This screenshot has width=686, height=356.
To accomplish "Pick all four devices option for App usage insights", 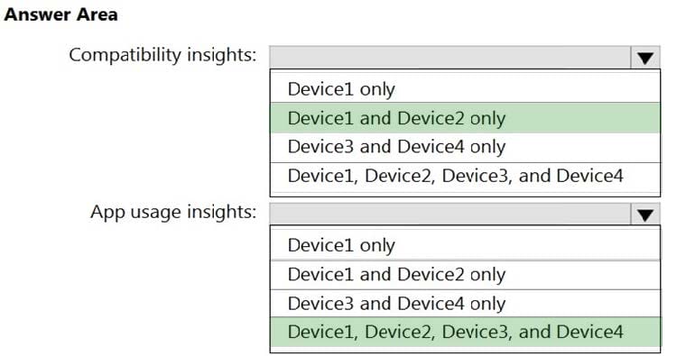I will [x=465, y=332].
